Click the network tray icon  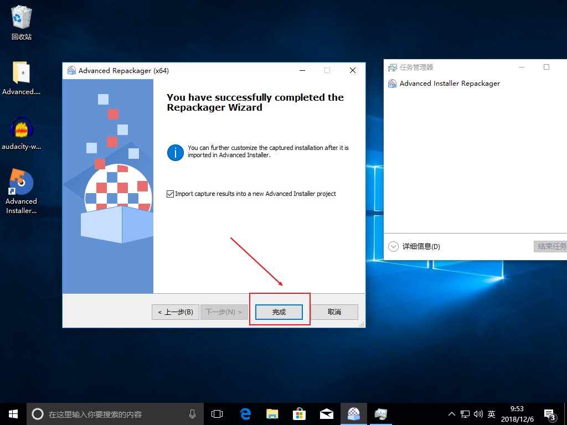[x=465, y=414]
